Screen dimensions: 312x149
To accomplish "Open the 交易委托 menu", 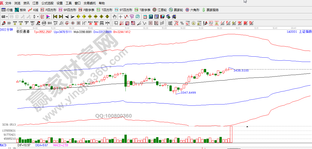I will (x=90, y=3).
